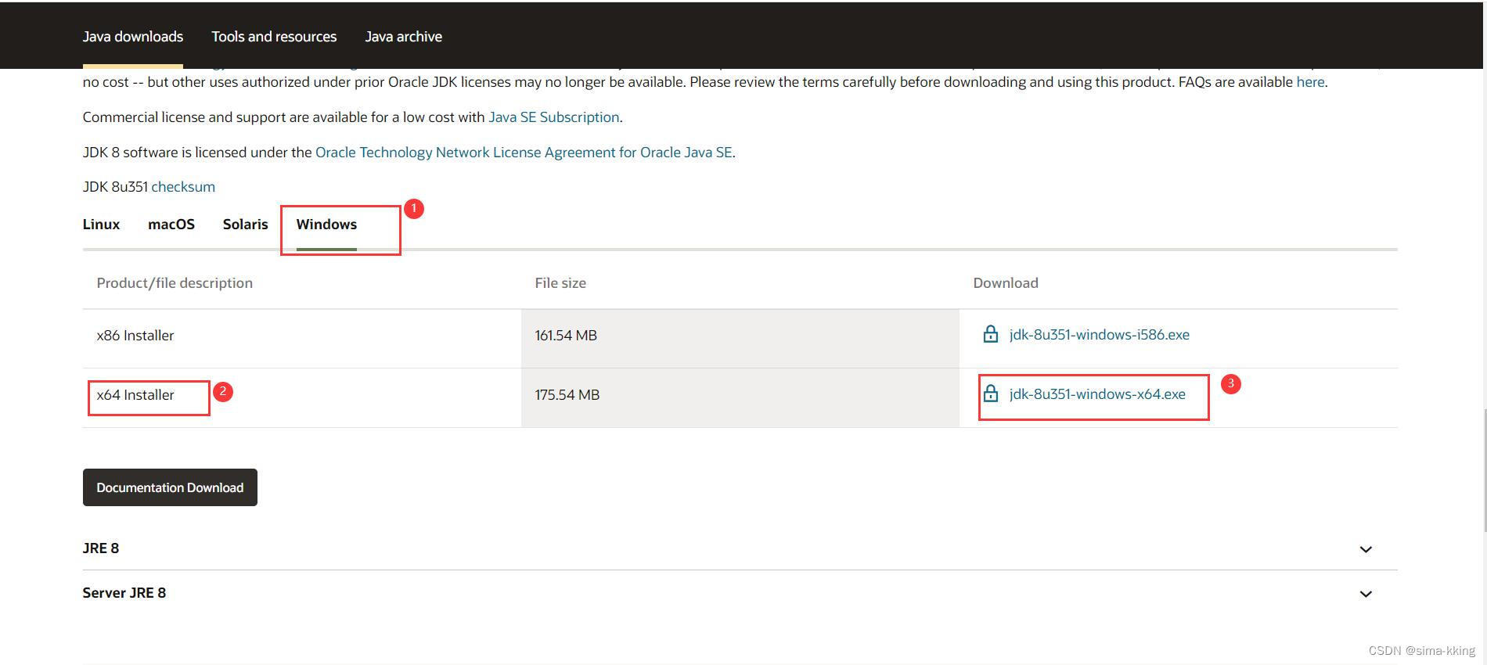Select the Windows platform tab

[x=326, y=225]
